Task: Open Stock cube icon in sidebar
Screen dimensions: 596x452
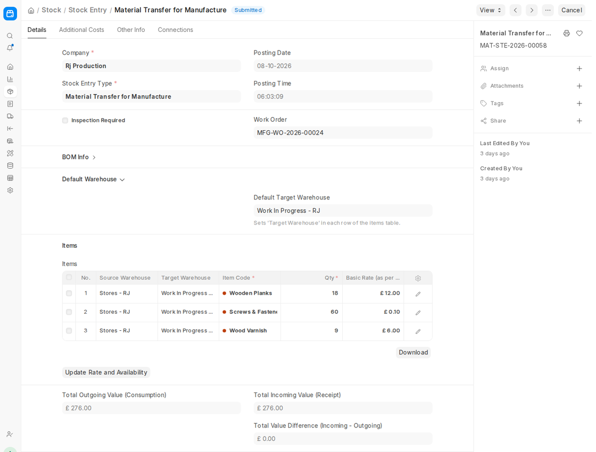Action: pyautogui.click(x=10, y=91)
